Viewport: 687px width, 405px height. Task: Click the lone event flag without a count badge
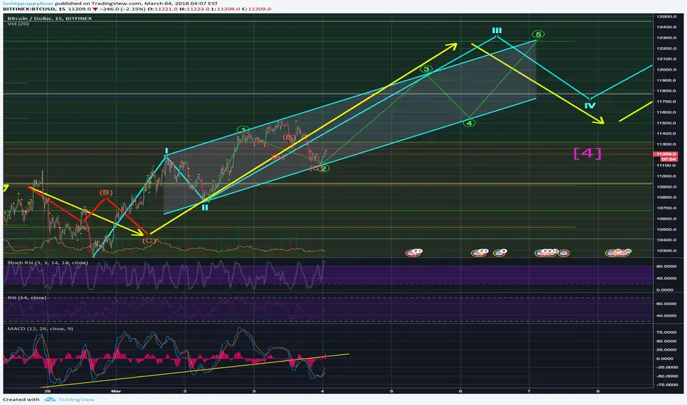click(563, 253)
